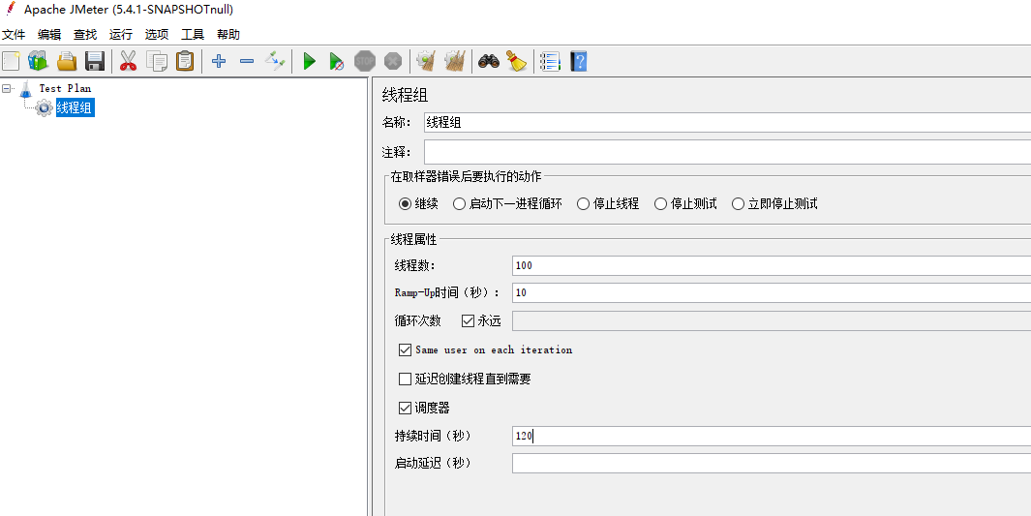Click the Ramp-Up时间 field showing 10
This screenshot has width=1031, height=516.
tap(772, 292)
